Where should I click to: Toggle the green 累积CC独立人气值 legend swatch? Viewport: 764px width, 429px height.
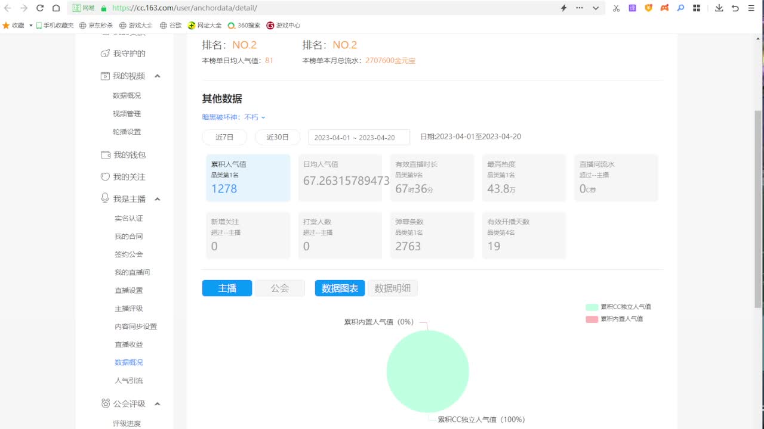tap(592, 307)
